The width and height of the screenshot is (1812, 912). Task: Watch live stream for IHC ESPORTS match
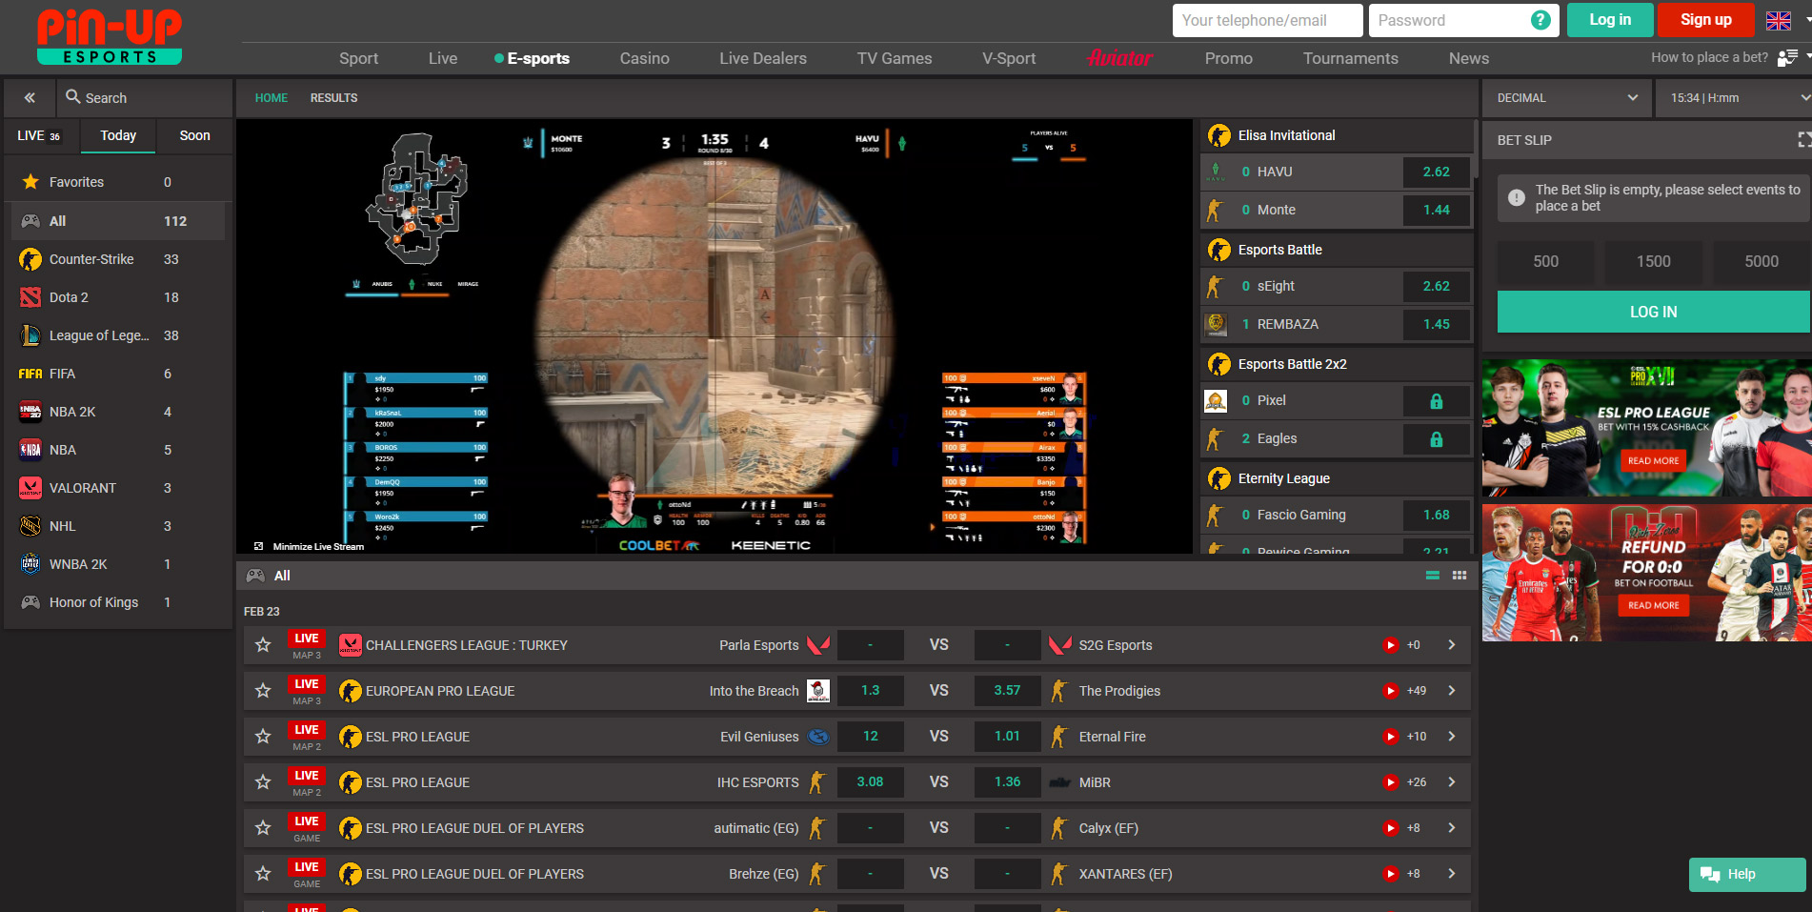[x=1390, y=782]
